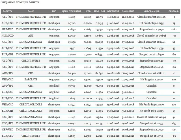Click opening date 20.08.2018
The width and height of the screenshot is (181, 140).
coord(113,73)
